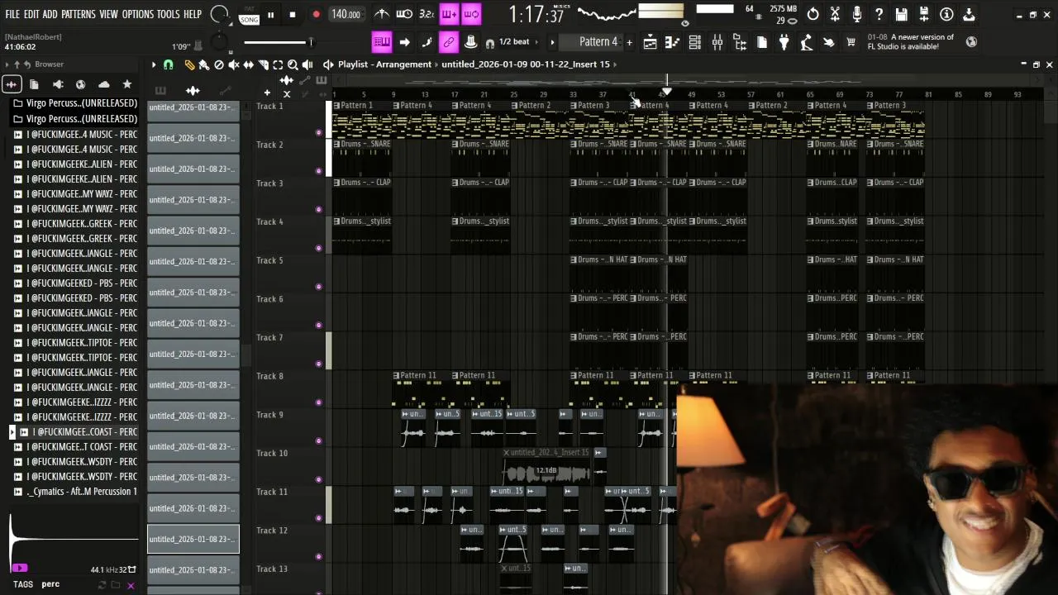Viewport: 1058px width, 595px height.
Task: Open the TOOLS menu
Action: click(169, 14)
